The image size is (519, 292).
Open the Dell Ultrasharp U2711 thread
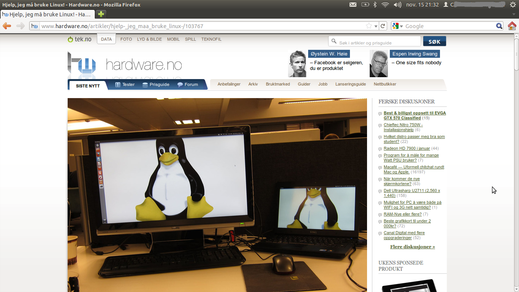pyautogui.click(x=412, y=193)
